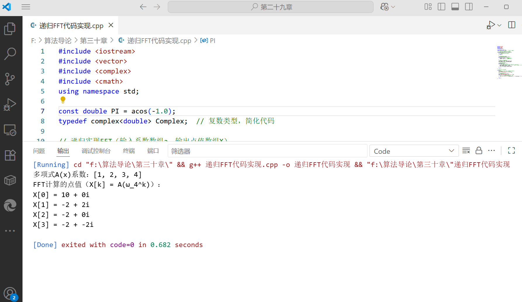Open the Explorer view in activity bar
Viewport: 522px width, 302px height.
pyautogui.click(x=10, y=29)
